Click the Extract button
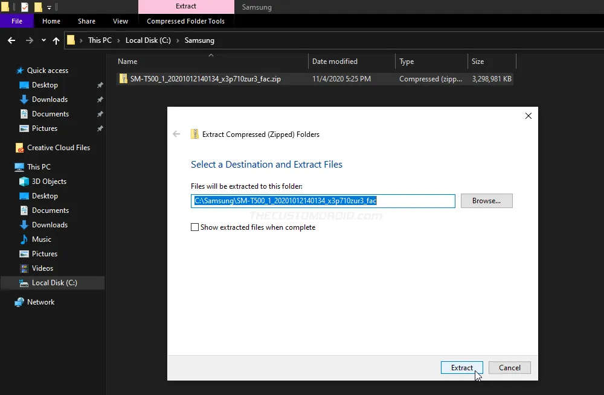The height and width of the screenshot is (395, 604). click(461, 368)
